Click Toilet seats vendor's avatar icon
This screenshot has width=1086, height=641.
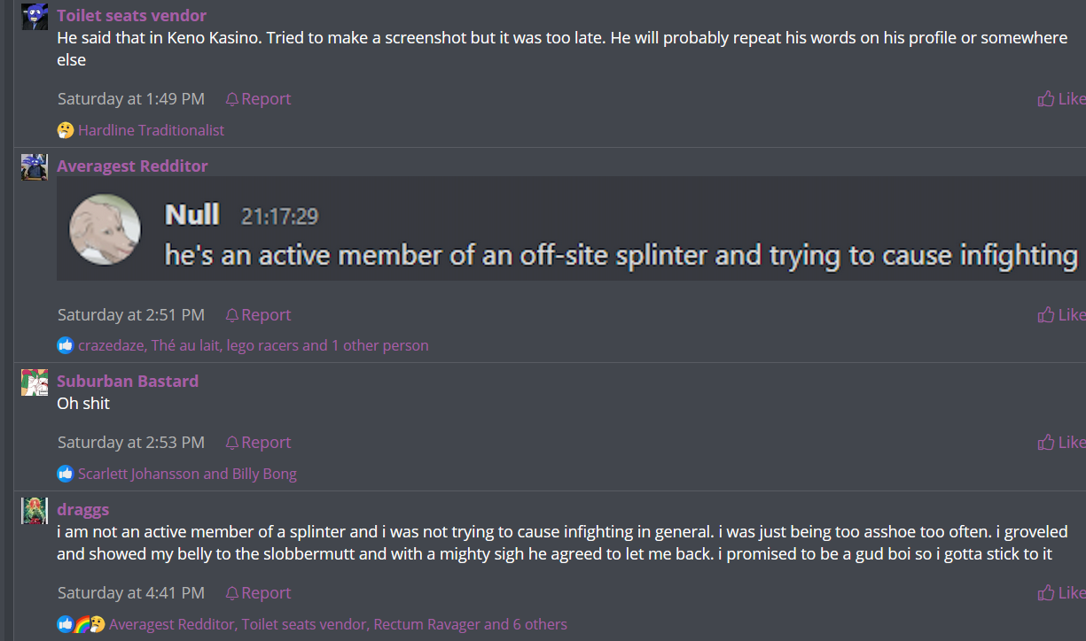[35, 16]
